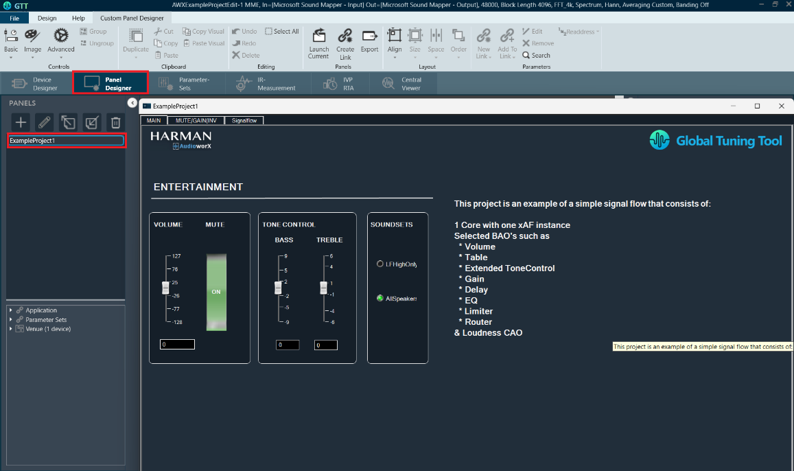Click the Undo button
794x471 pixels.
244,32
